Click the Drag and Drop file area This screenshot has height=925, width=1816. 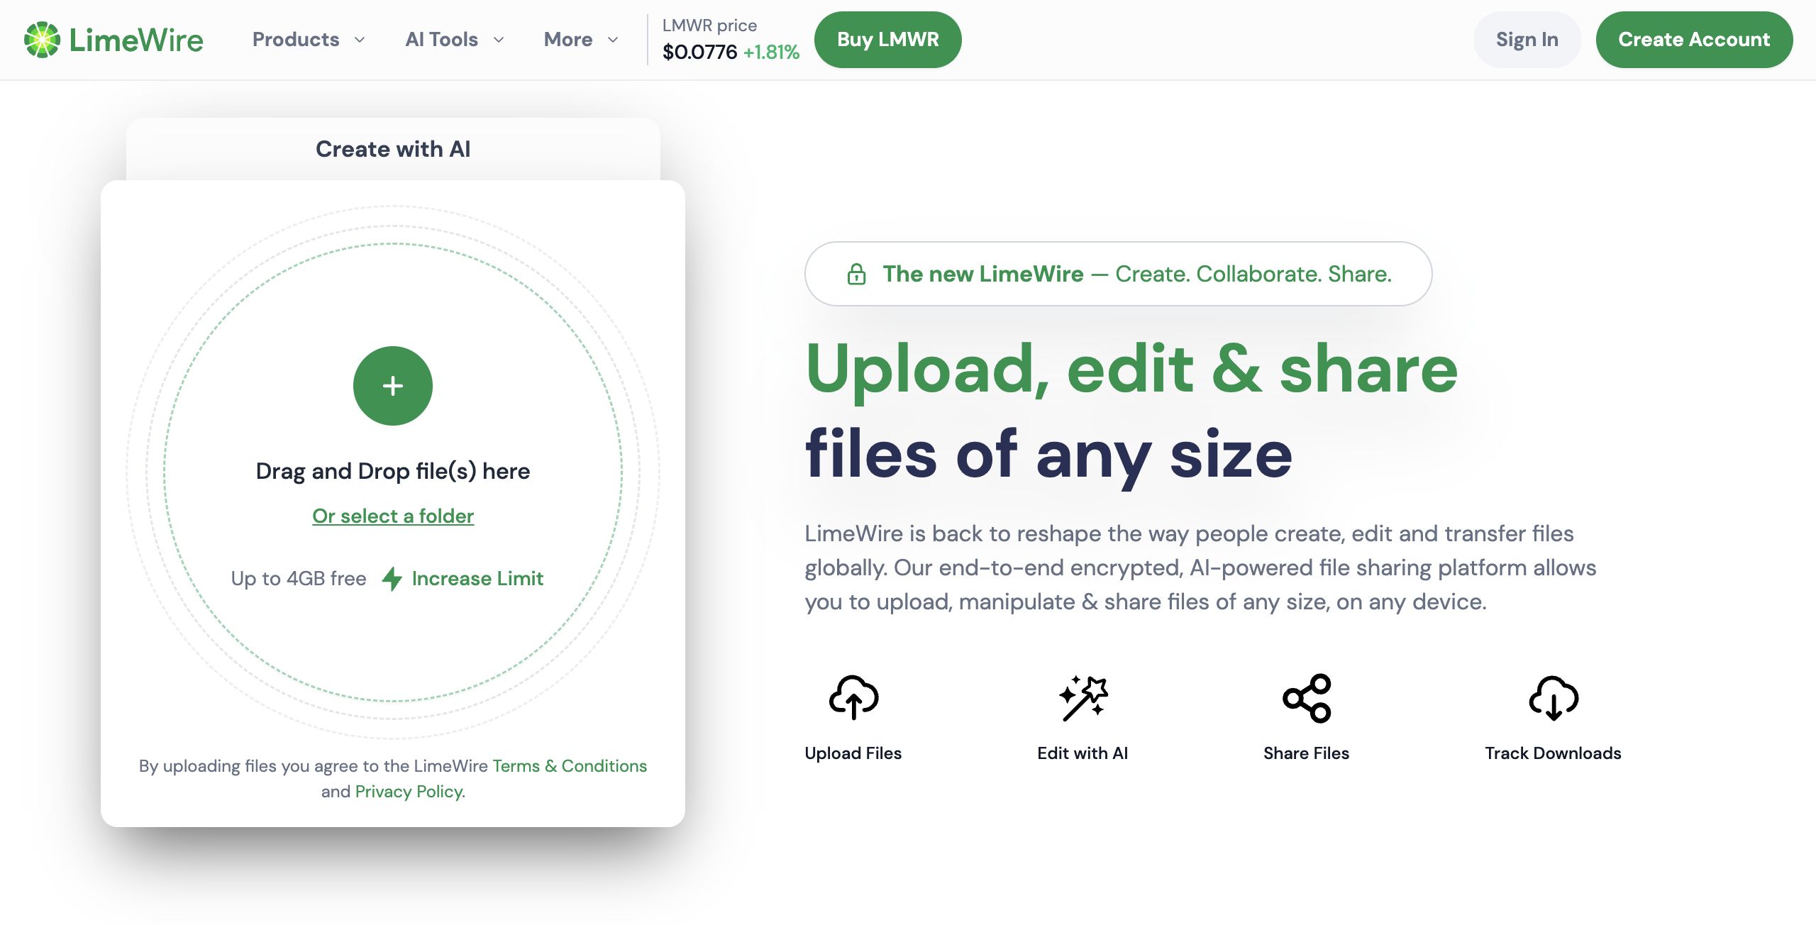click(x=392, y=471)
